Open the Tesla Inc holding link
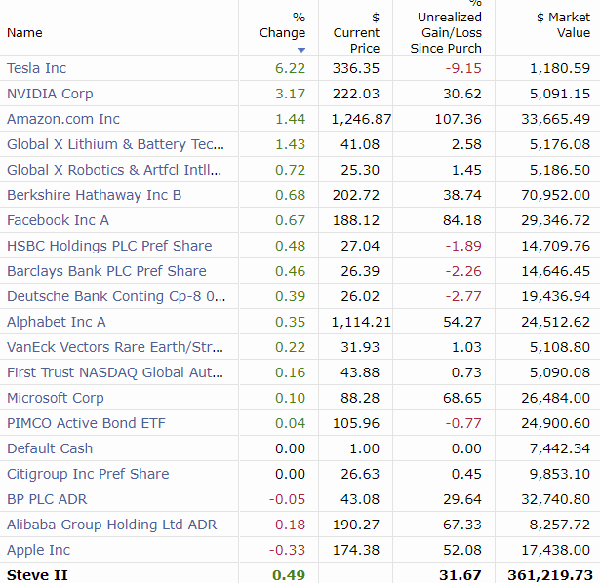The width and height of the screenshot is (600, 583). coord(36,68)
